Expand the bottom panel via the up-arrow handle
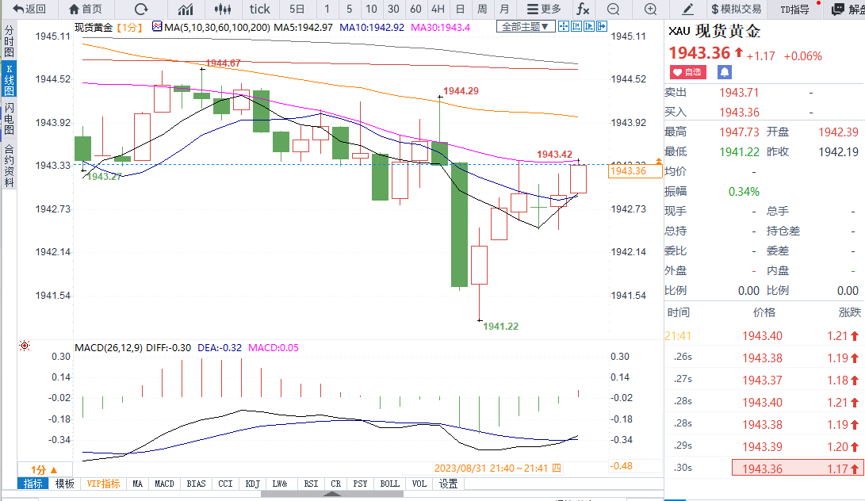Screen dimensions: 865x501 click(x=331, y=494)
